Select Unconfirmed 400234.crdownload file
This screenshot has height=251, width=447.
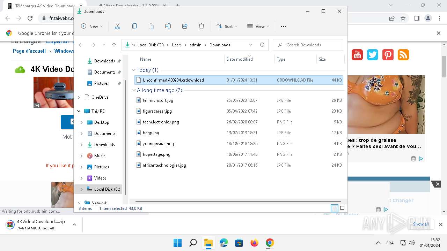pos(239,80)
